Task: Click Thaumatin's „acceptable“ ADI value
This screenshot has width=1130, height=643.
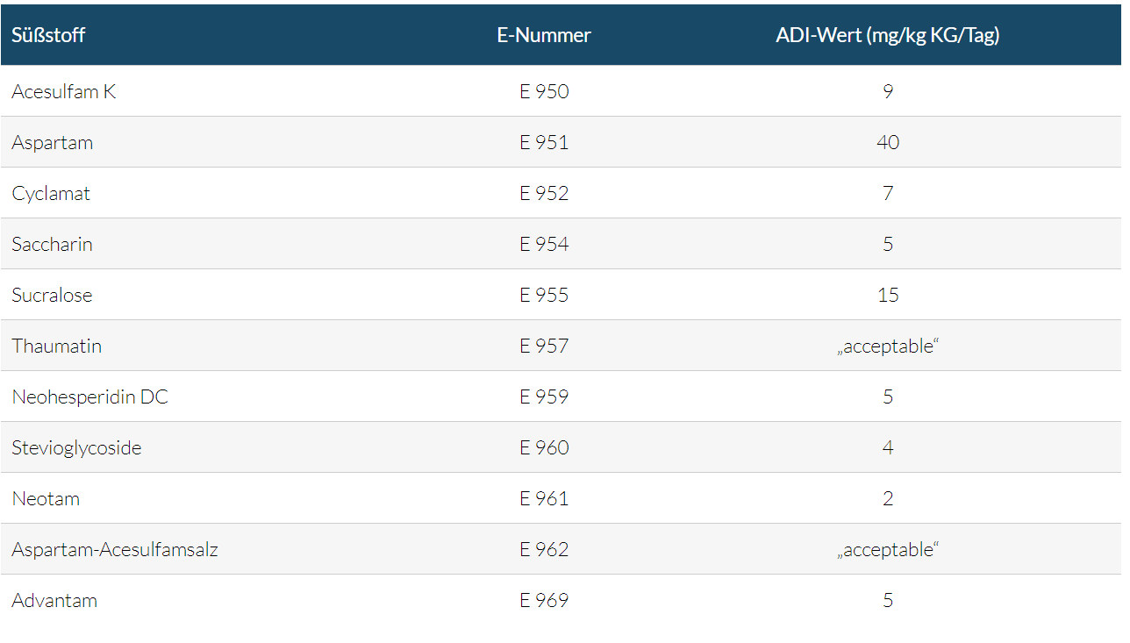Action: (x=888, y=346)
